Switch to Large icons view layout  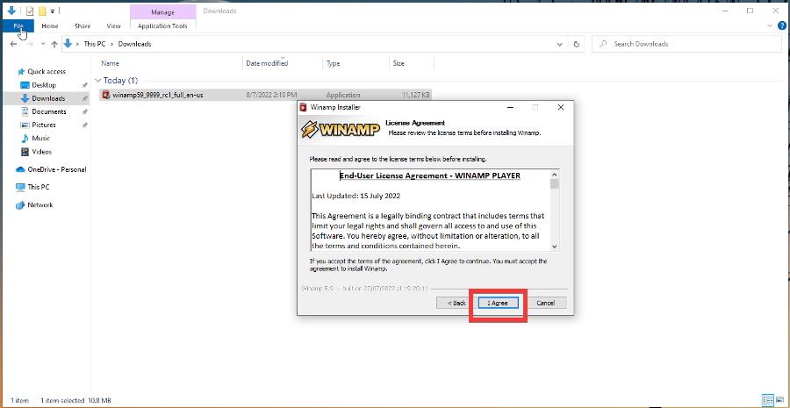[780, 400]
